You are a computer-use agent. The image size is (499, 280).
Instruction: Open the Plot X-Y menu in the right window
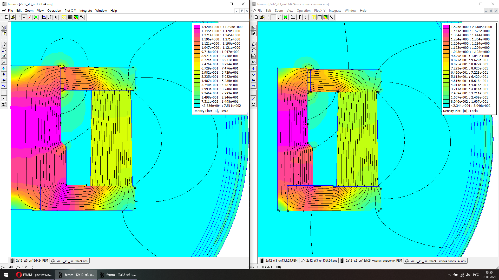[320, 11]
